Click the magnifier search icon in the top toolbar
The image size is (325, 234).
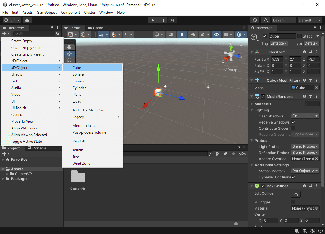click(x=266, y=20)
